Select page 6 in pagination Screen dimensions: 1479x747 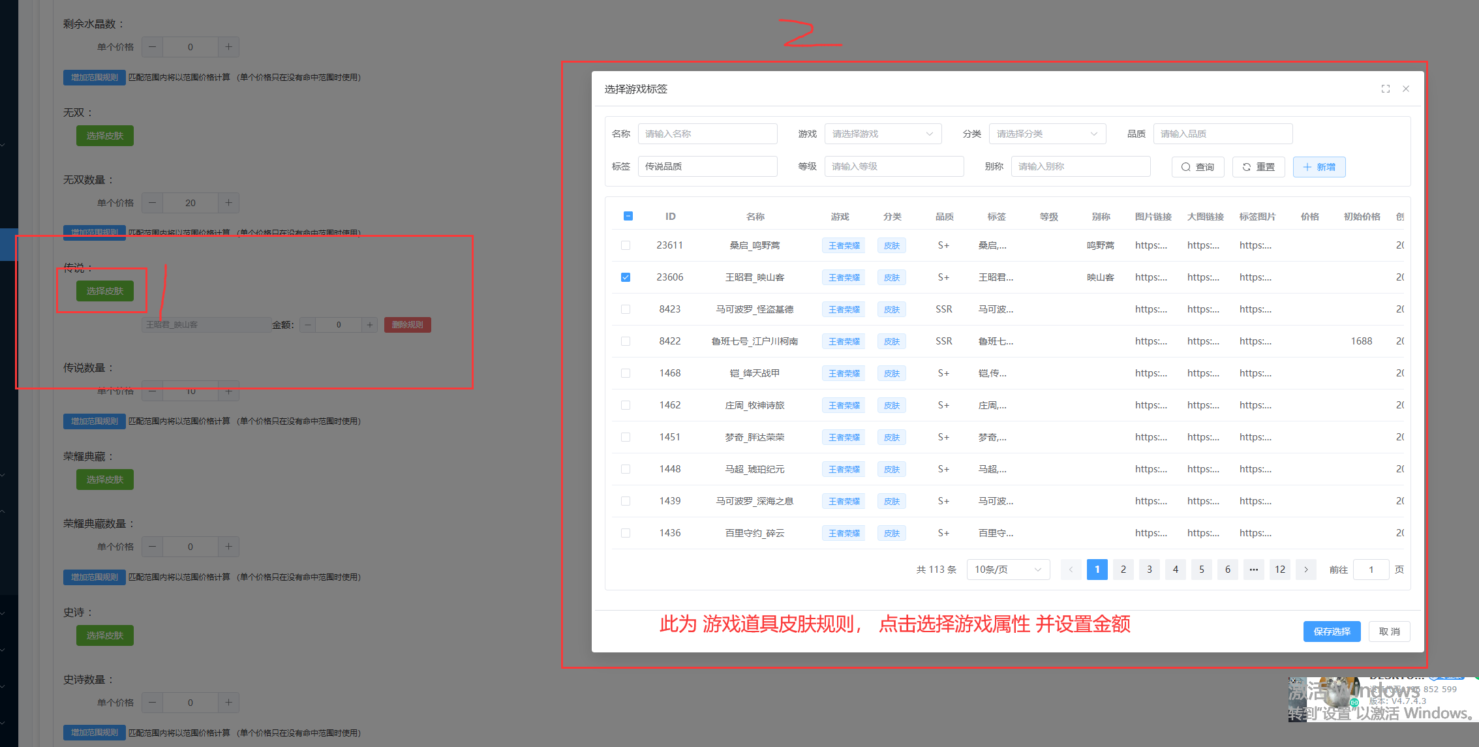(x=1228, y=570)
